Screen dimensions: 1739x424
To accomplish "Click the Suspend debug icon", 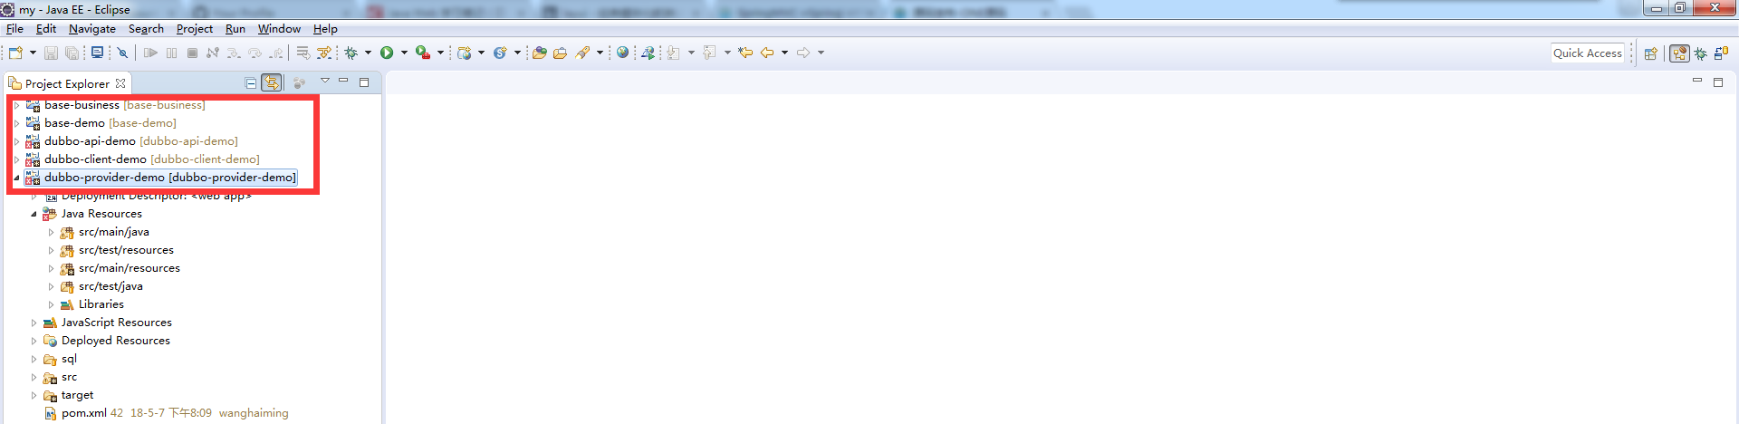I will pos(171,53).
